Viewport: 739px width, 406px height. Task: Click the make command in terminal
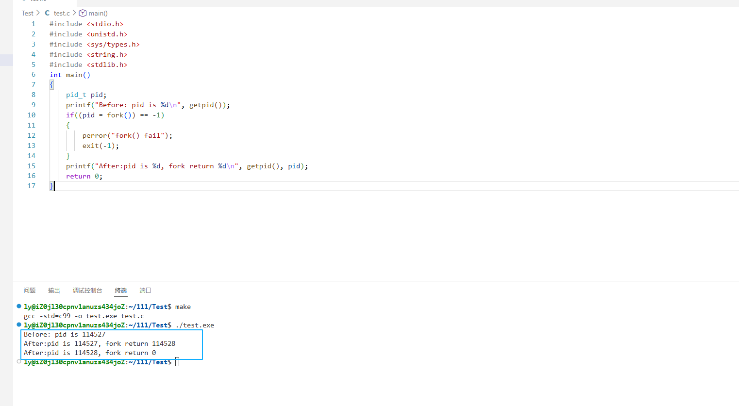coord(183,307)
